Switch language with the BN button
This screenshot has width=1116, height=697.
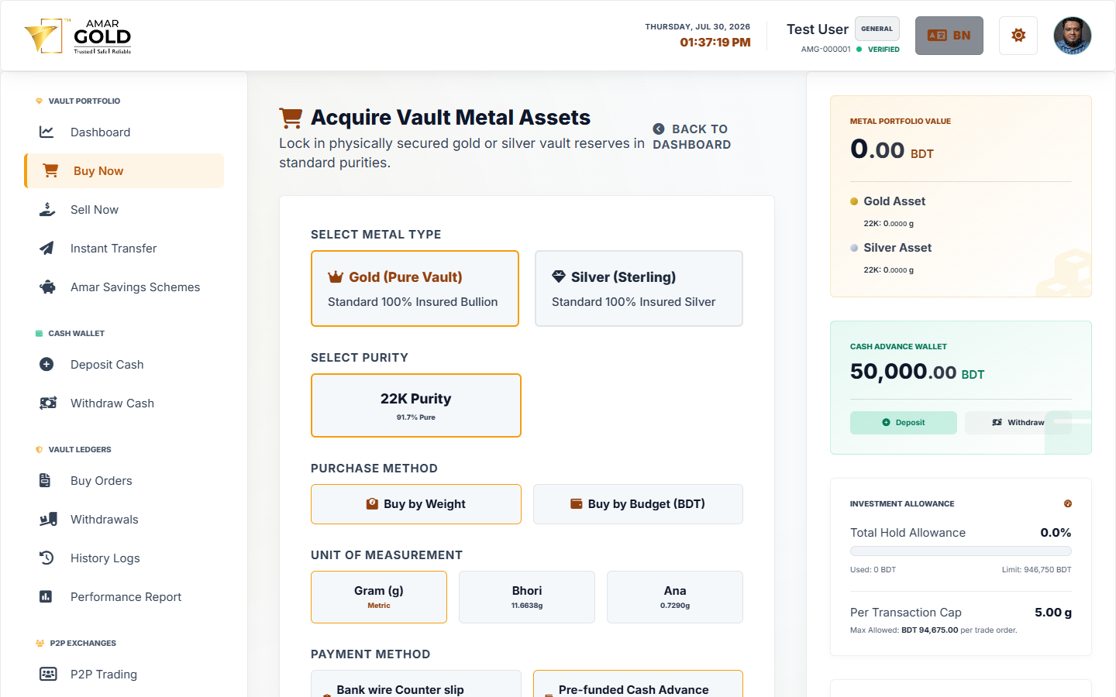(949, 36)
